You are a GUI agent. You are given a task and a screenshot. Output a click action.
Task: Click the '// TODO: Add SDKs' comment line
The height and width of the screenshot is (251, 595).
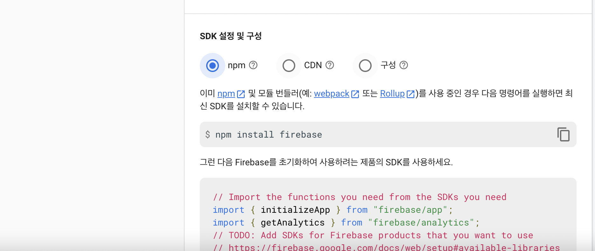point(373,235)
